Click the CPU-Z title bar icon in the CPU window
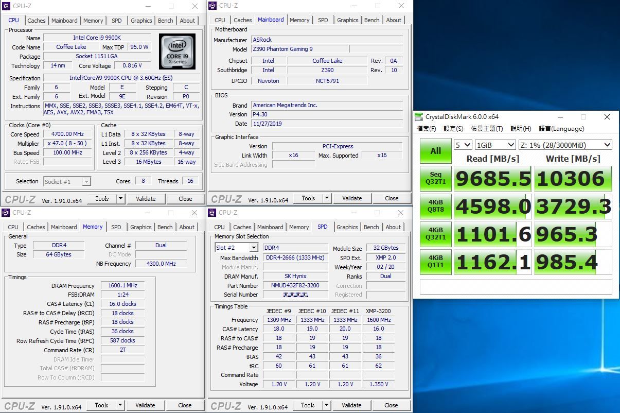The height and width of the screenshot is (413, 620). (6, 6)
